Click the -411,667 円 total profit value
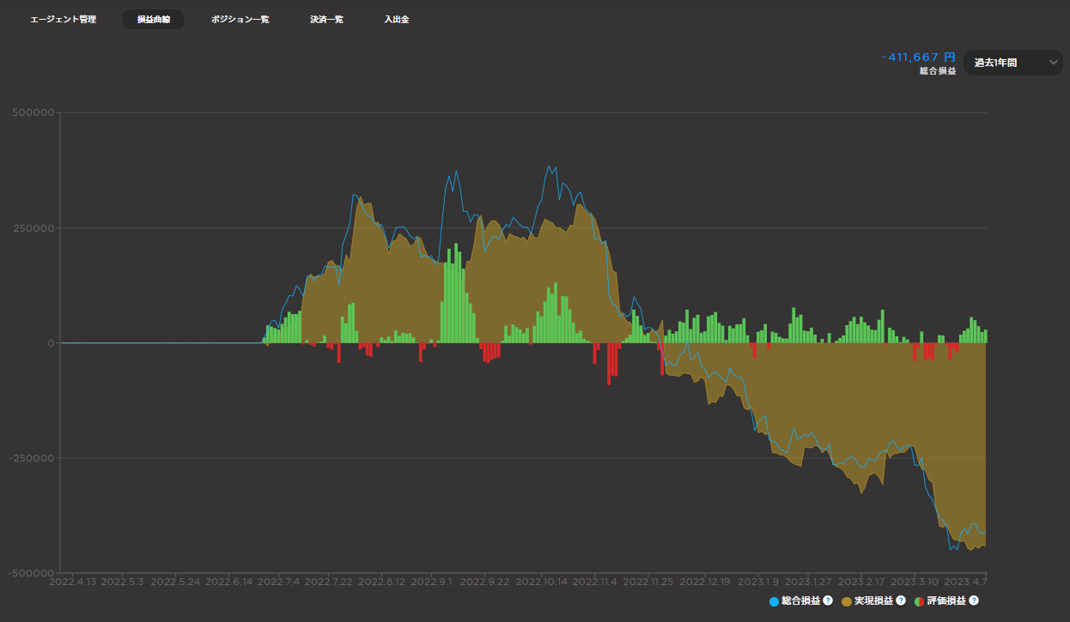The width and height of the screenshot is (1070, 622). (x=919, y=57)
